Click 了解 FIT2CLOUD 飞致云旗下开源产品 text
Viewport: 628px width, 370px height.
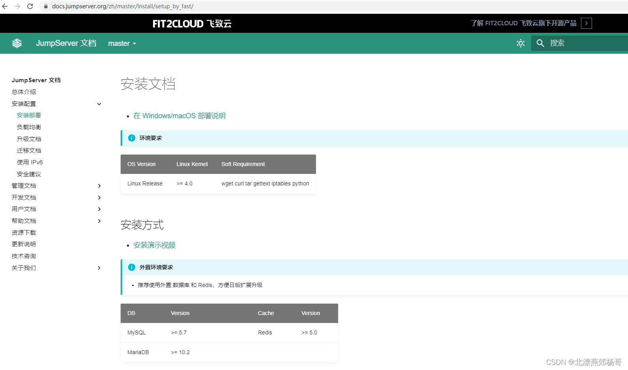tap(524, 23)
